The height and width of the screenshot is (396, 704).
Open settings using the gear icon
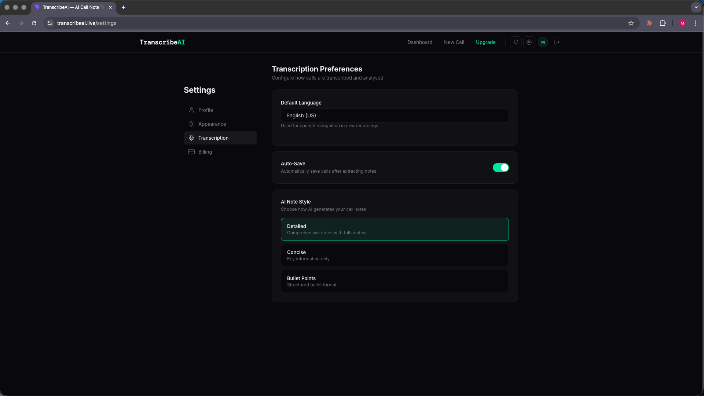pyautogui.click(x=529, y=42)
